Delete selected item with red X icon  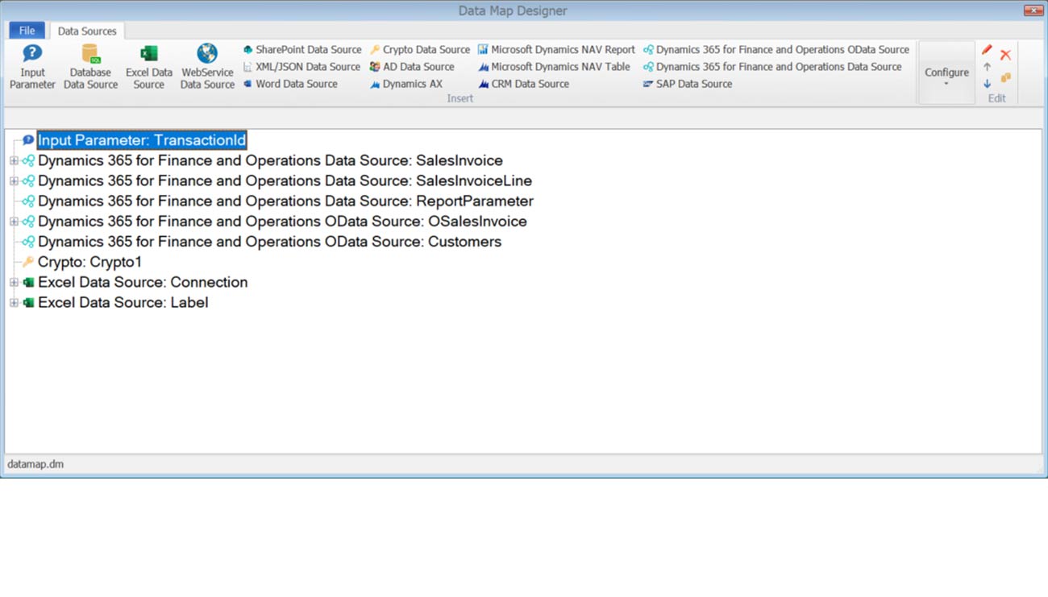[1005, 55]
